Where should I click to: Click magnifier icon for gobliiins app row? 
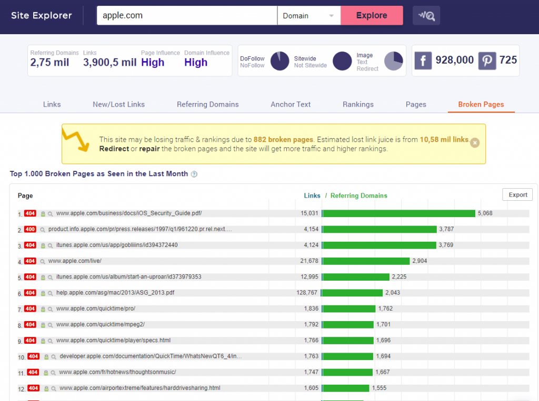(x=50, y=246)
